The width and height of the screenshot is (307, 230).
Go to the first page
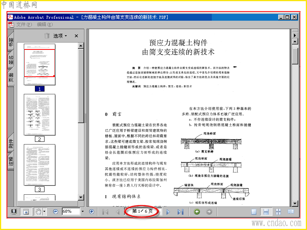coord(106,212)
